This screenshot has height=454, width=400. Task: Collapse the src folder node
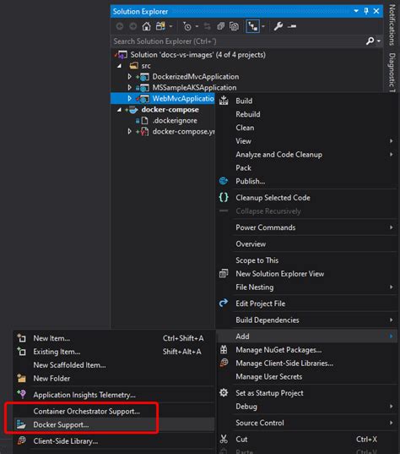(119, 66)
